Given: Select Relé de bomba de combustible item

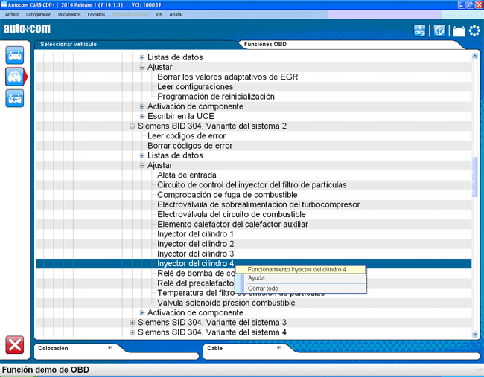Looking at the screenshot, I should [196, 274].
